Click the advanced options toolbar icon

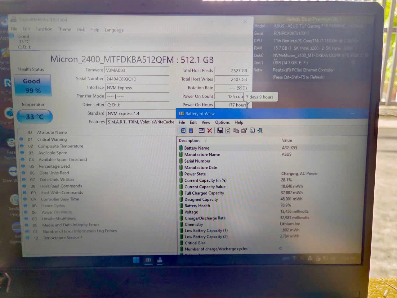coord(244,131)
